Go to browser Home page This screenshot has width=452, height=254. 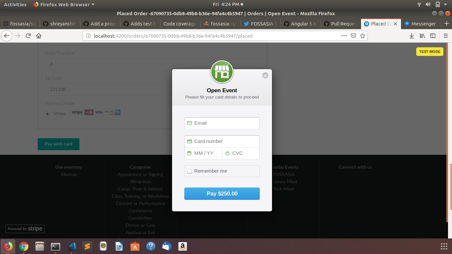[x=39, y=36]
